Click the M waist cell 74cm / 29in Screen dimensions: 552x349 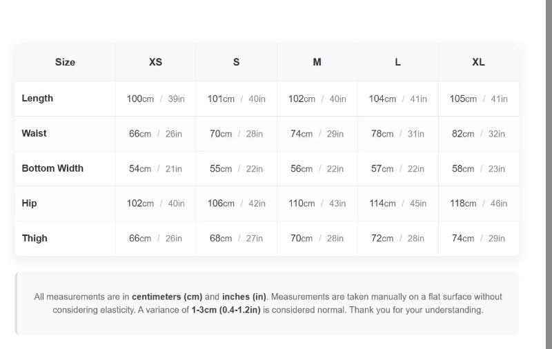(317, 134)
